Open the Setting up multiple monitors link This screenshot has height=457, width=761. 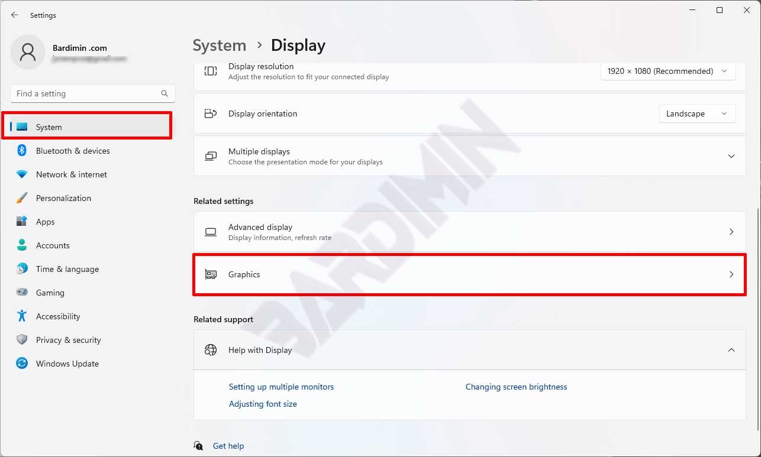(281, 387)
